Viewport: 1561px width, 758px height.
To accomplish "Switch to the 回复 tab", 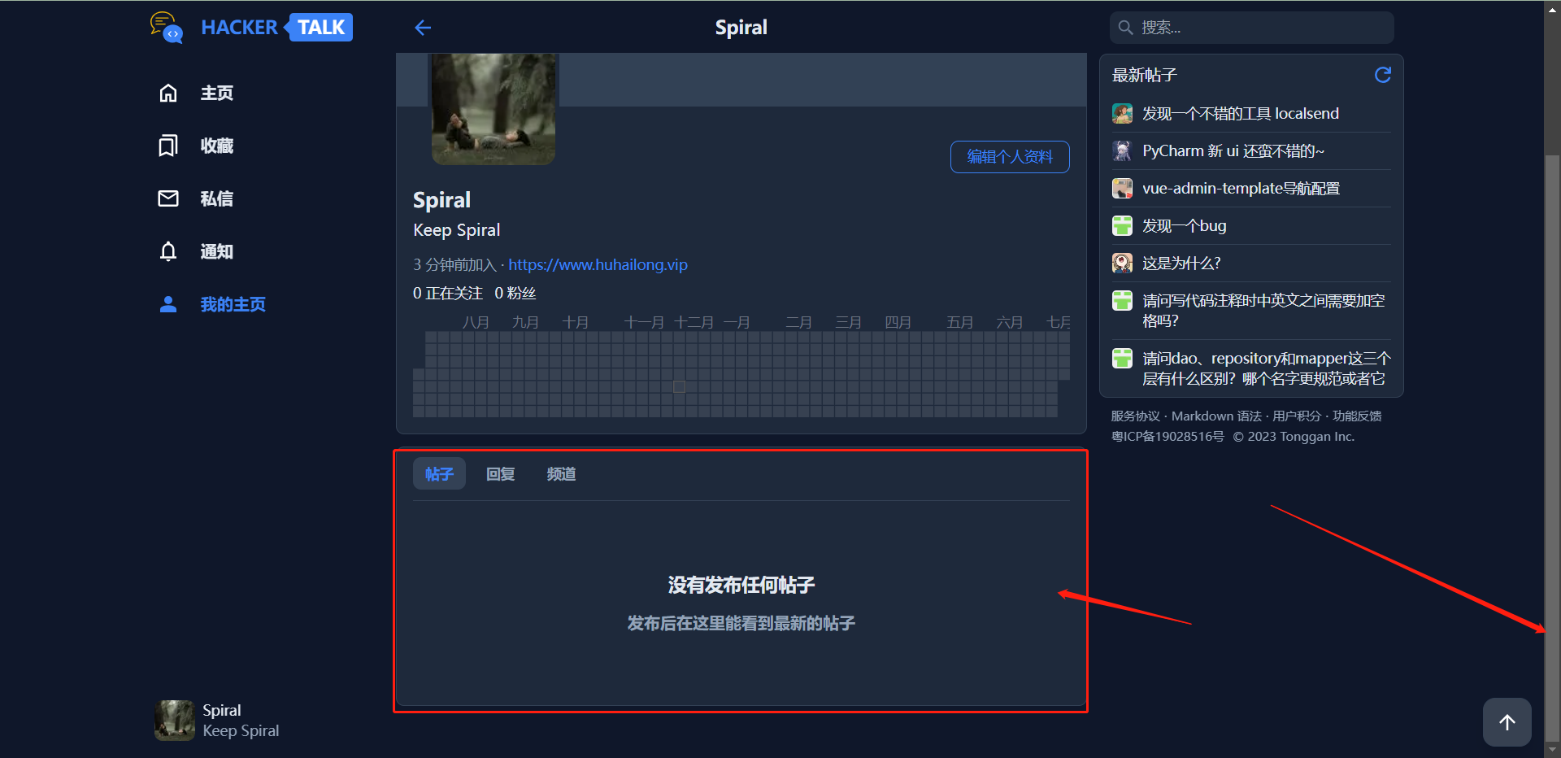I will [500, 474].
